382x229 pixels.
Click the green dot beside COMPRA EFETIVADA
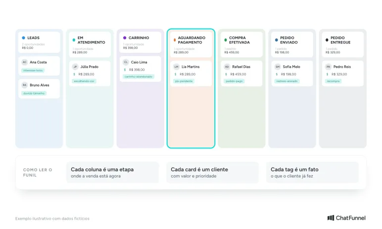pos(226,40)
